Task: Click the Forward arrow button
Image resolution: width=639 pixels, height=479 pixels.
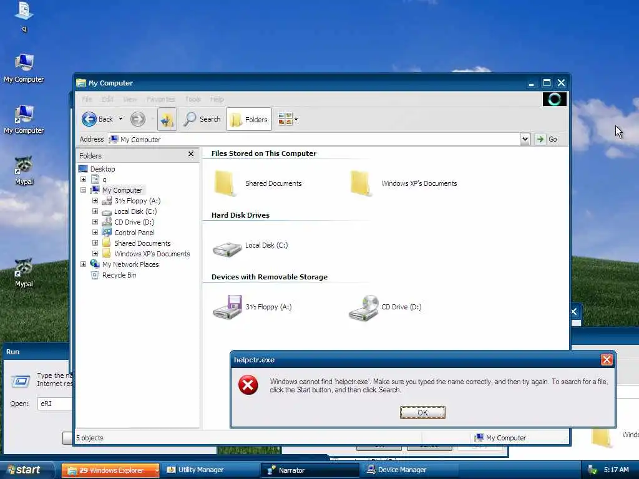Action: (138, 119)
